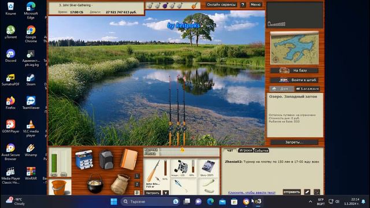Click the Zhenia02 chat message
The height and width of the screenshot is (208, 370).
[x=272, y=162]
